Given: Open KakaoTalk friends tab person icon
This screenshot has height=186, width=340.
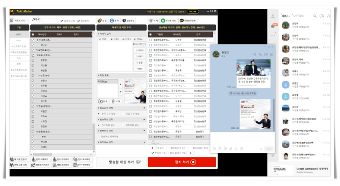Looking at the screenshot, I should [273, 16].
